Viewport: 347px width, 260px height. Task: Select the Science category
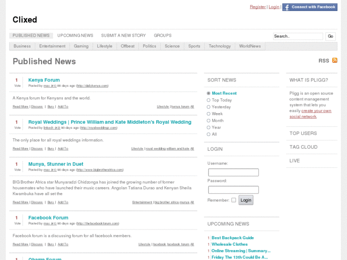pyautogui.click(x=172, y=46)
